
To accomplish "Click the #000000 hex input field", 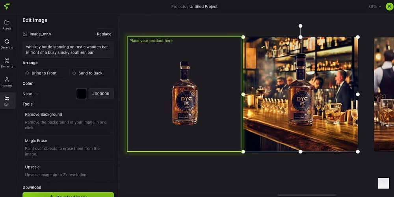I will [101, 94].
